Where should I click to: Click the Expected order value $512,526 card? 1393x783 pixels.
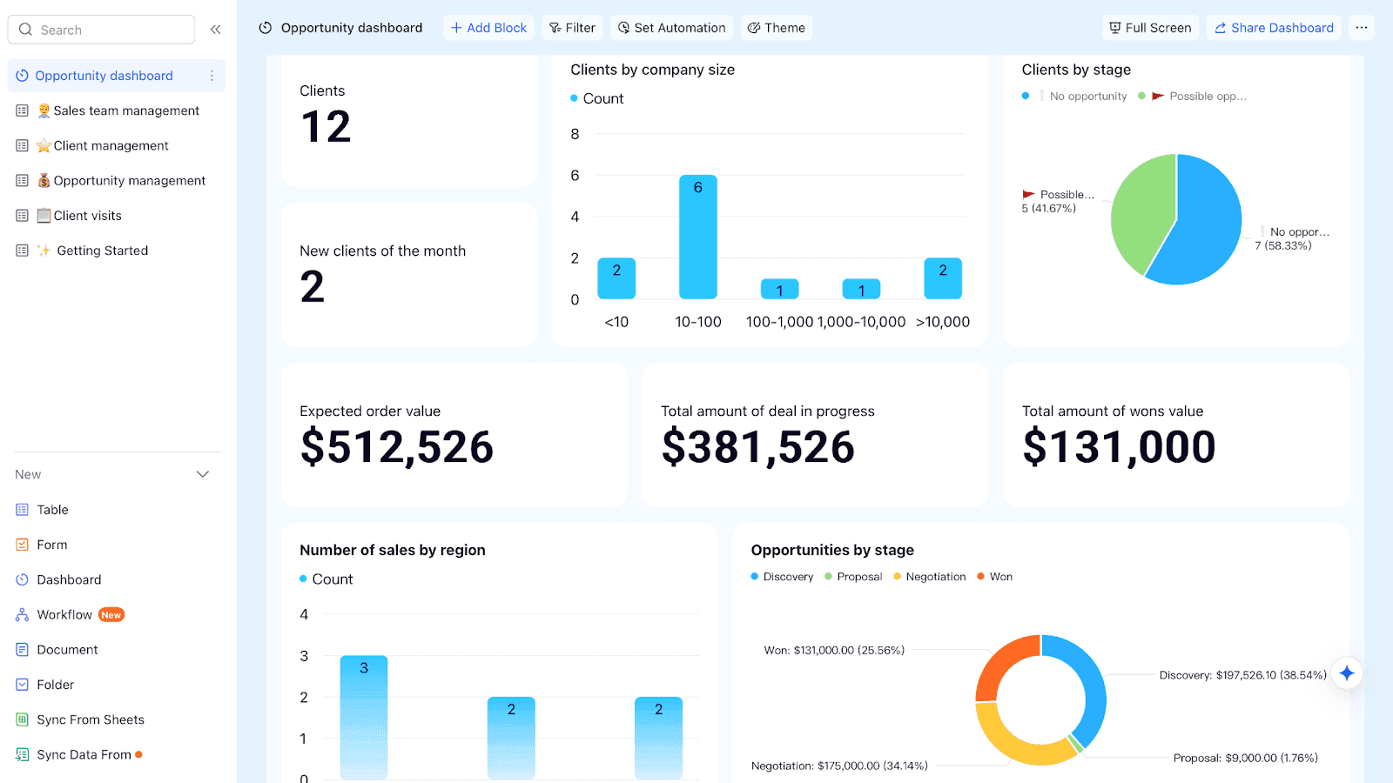[x=454, y=435]
